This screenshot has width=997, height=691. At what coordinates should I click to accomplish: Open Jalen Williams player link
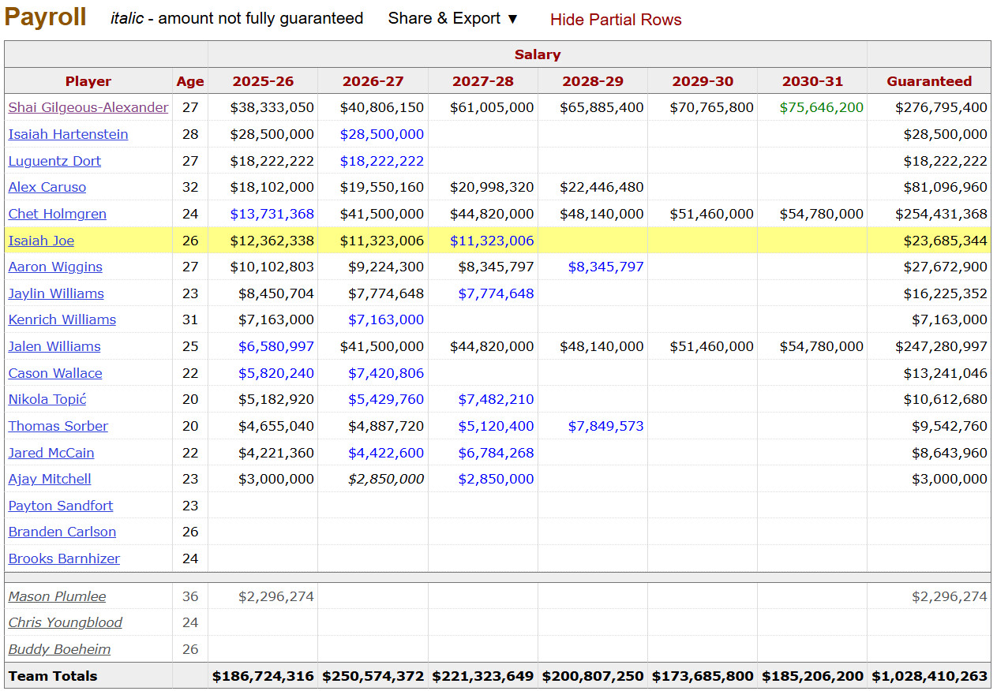[x=54, y=346]
